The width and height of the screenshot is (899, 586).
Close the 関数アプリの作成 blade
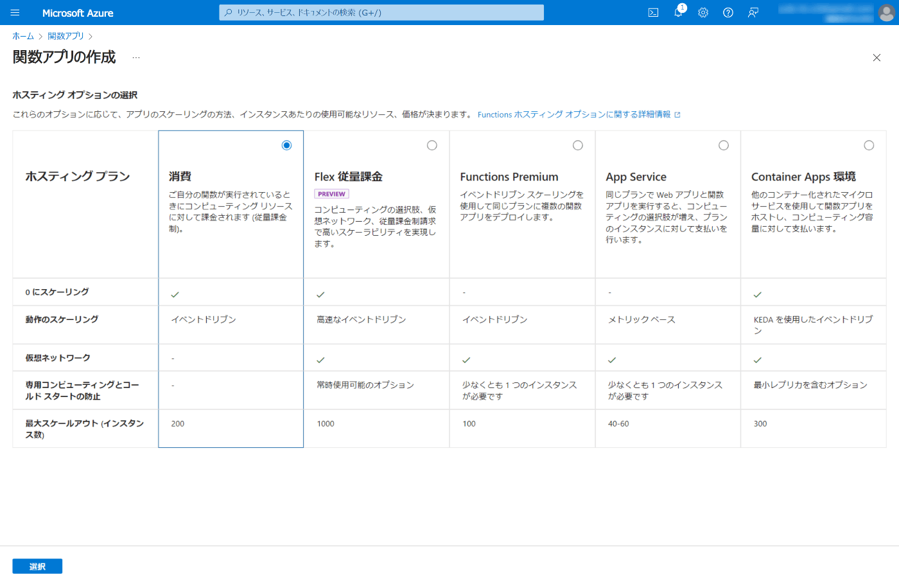877,58
